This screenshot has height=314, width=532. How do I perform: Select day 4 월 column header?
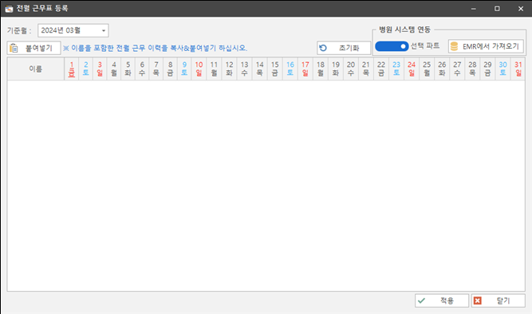(114, 69)
